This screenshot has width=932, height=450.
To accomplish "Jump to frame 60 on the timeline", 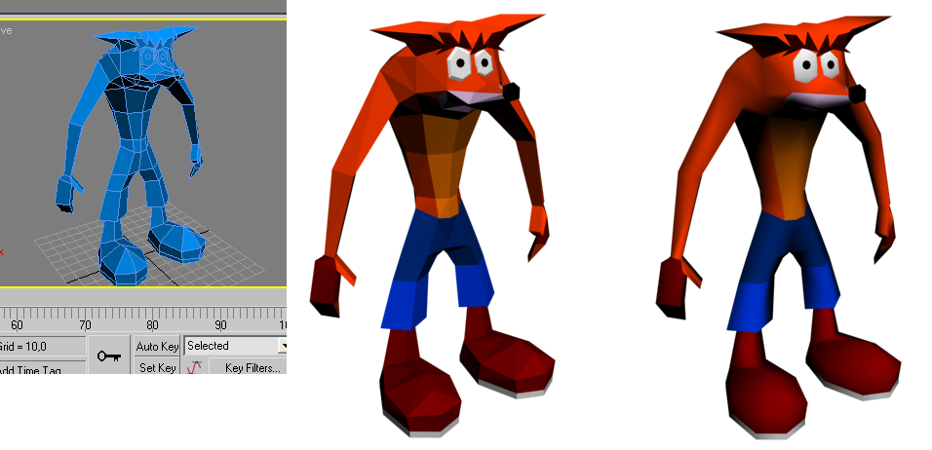I will coord(17,323).
